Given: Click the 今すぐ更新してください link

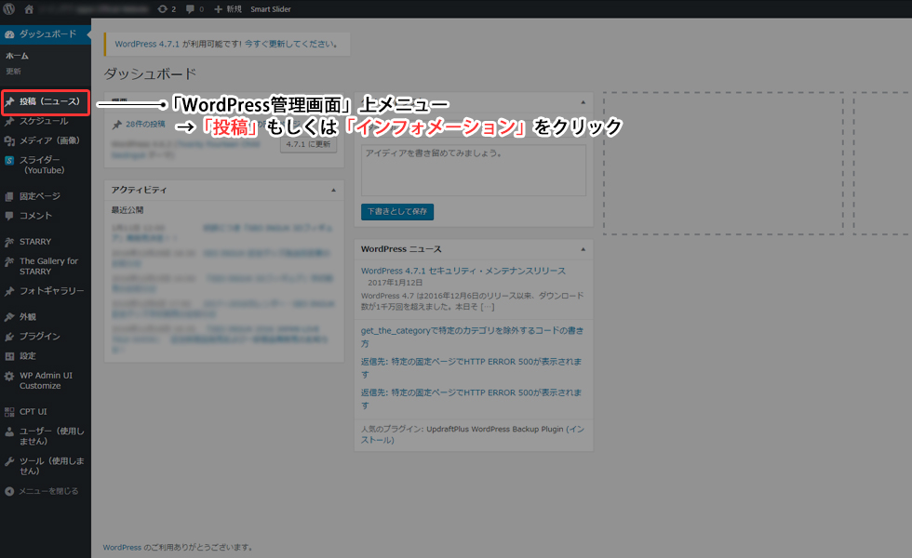Looking at the screenshot, I should [x=290, y=44].
